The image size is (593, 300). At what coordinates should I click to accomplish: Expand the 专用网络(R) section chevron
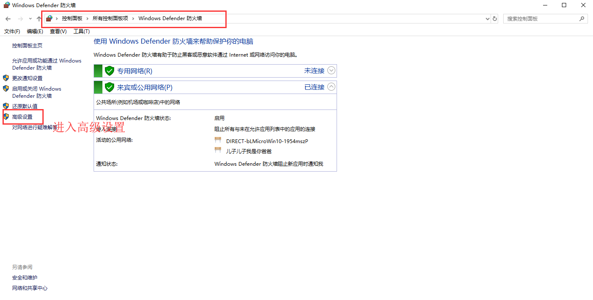(x=332, y=70)
